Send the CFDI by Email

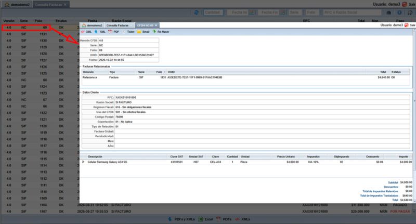[x=144, y=32]
